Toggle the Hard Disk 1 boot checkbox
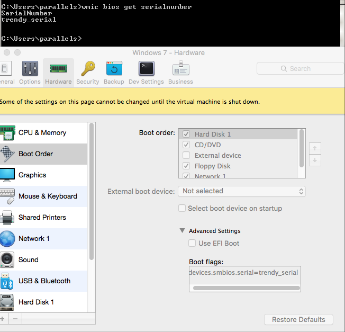 click(x=186, y=134)
